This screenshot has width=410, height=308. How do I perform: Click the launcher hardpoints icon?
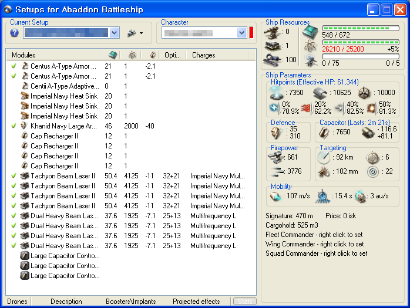(272, 46)
